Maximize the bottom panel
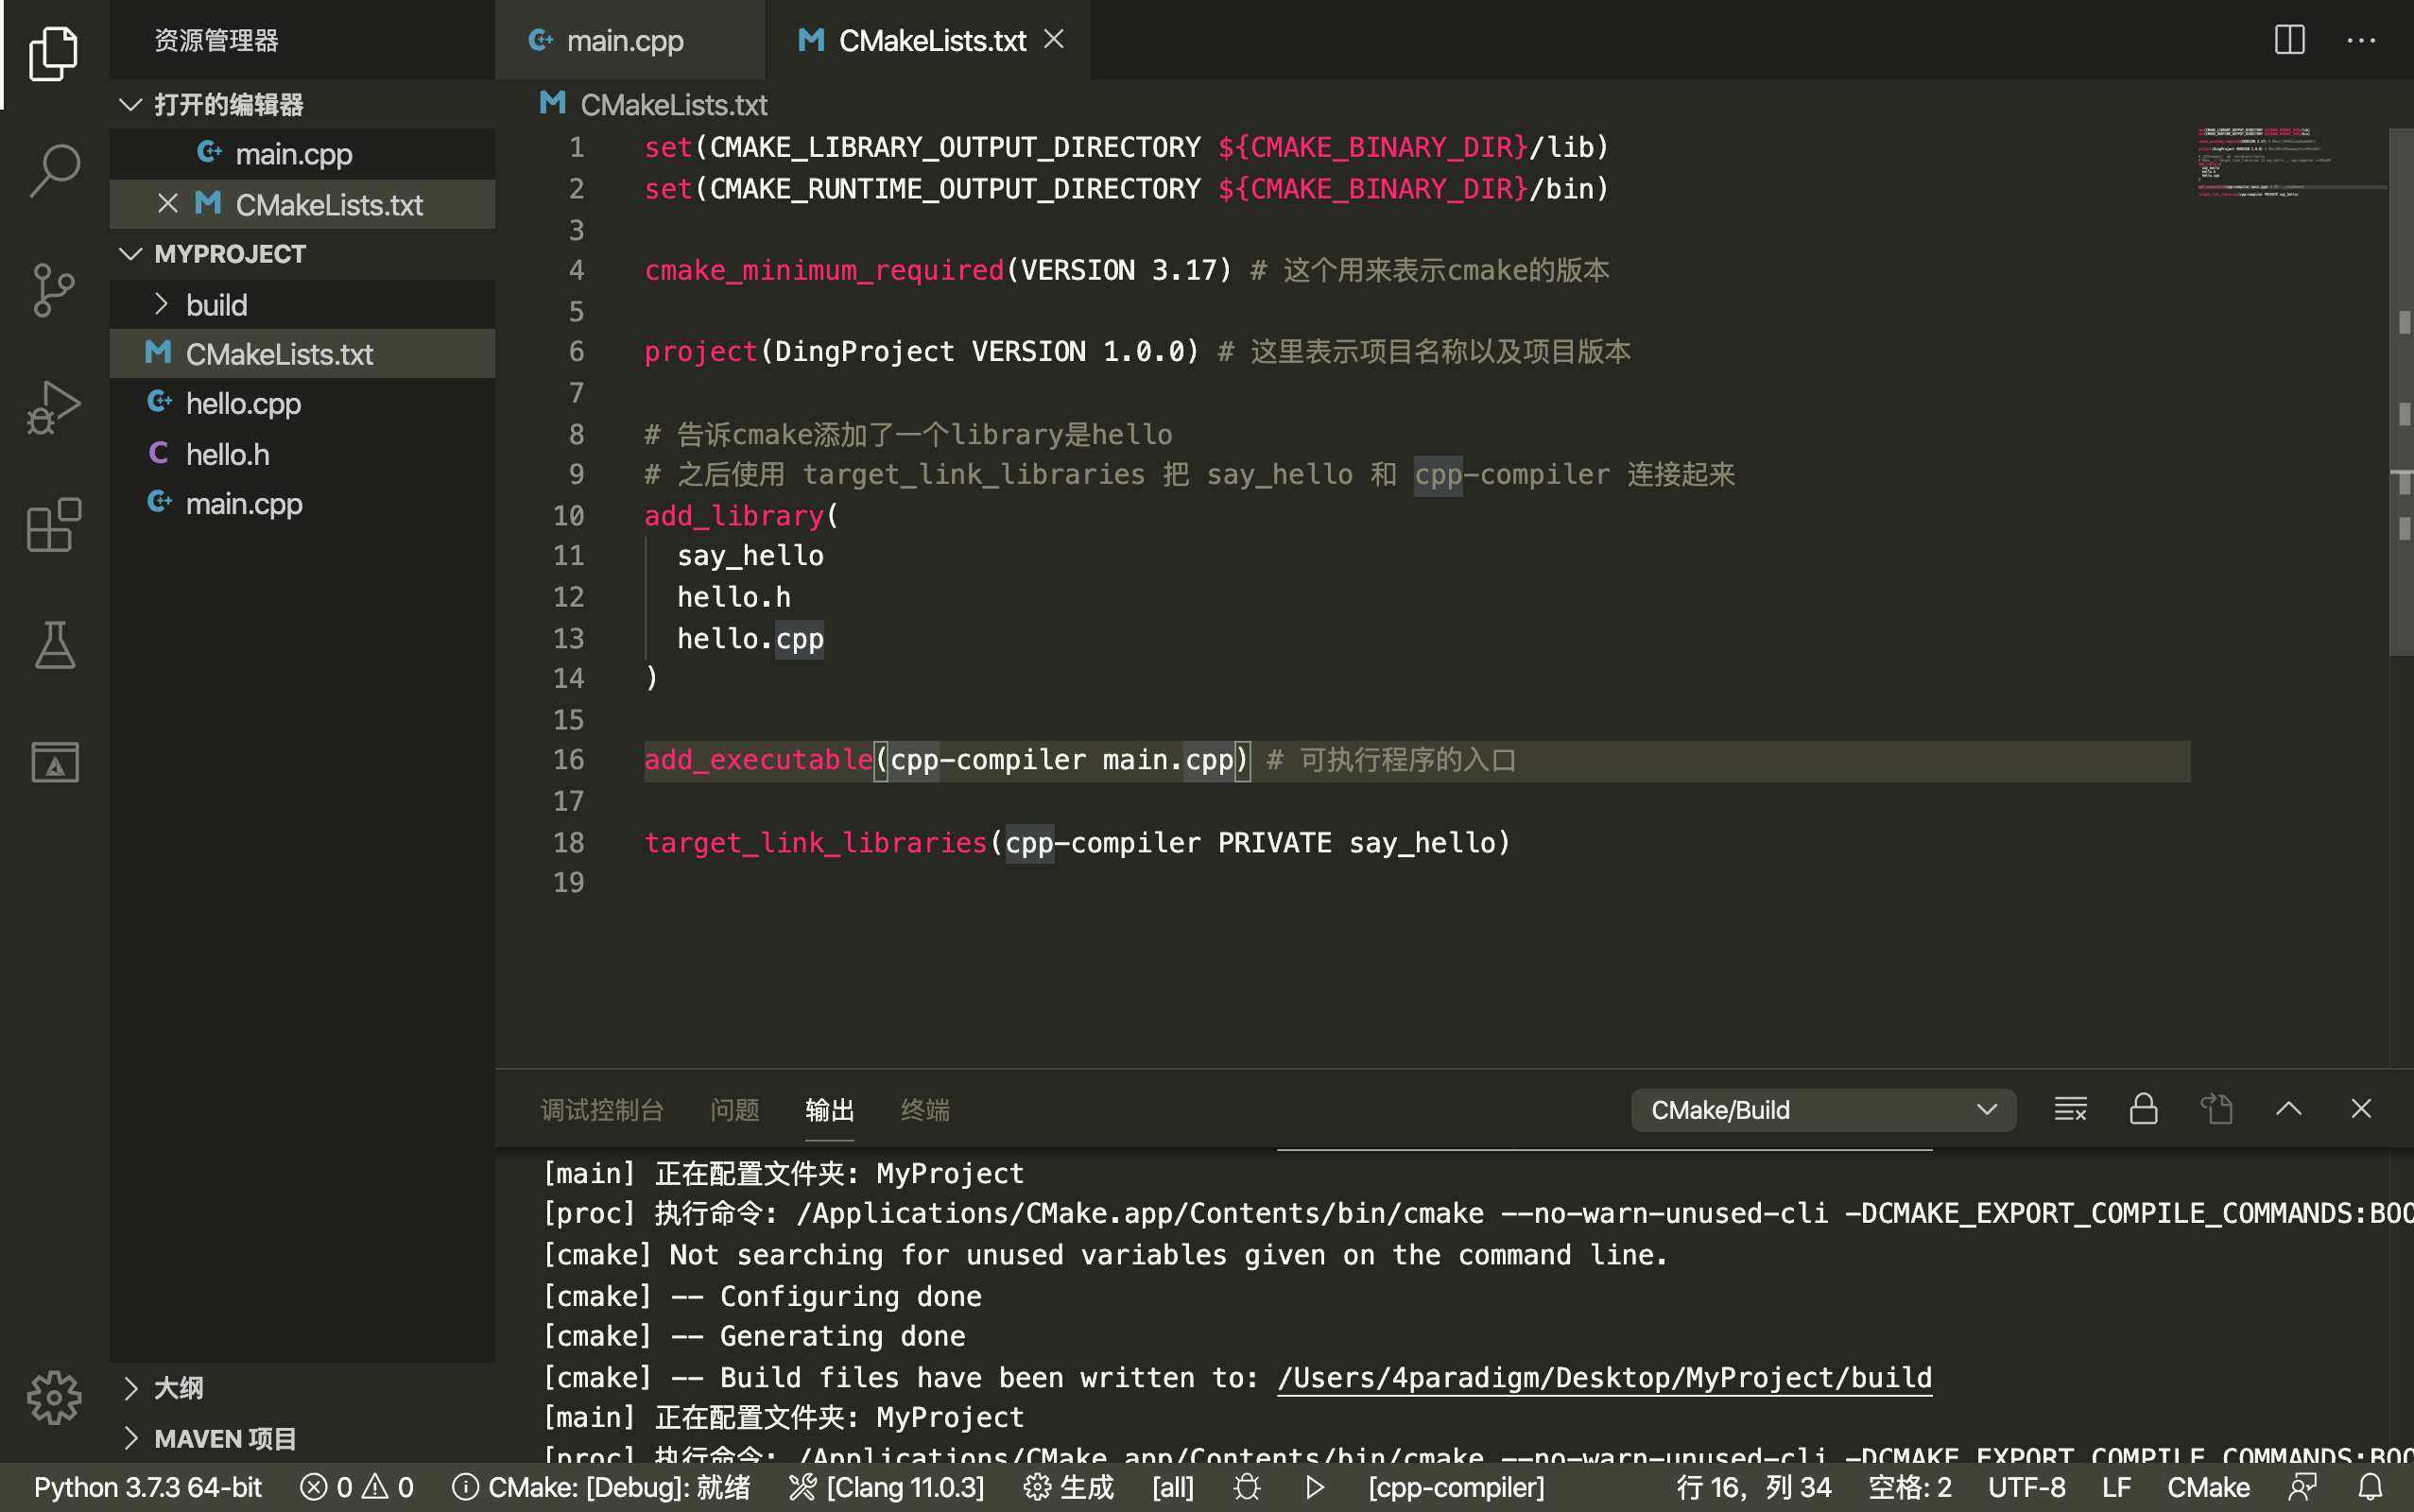Image resolution: width=2414 pixels, height=1512 pixels. [2289, 1109]
